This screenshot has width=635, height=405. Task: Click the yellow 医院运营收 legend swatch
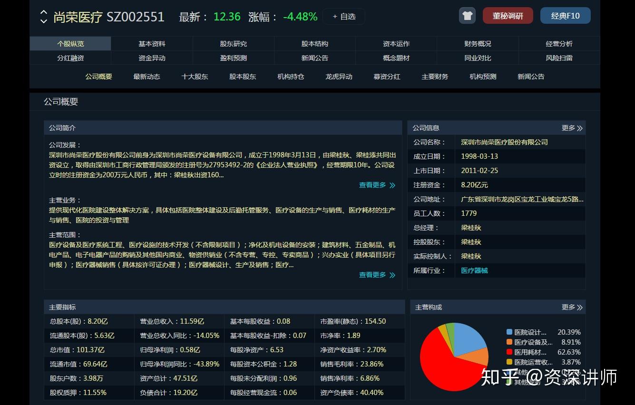[509, 362]
